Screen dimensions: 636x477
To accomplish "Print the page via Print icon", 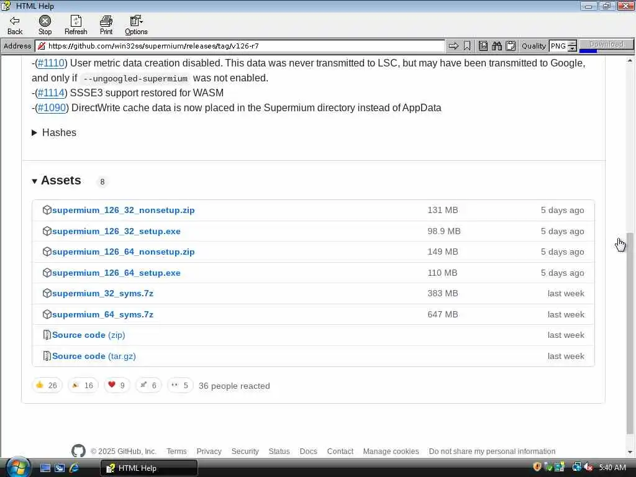I will [106, 25].
